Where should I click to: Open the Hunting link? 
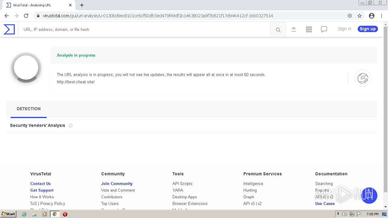250,190
